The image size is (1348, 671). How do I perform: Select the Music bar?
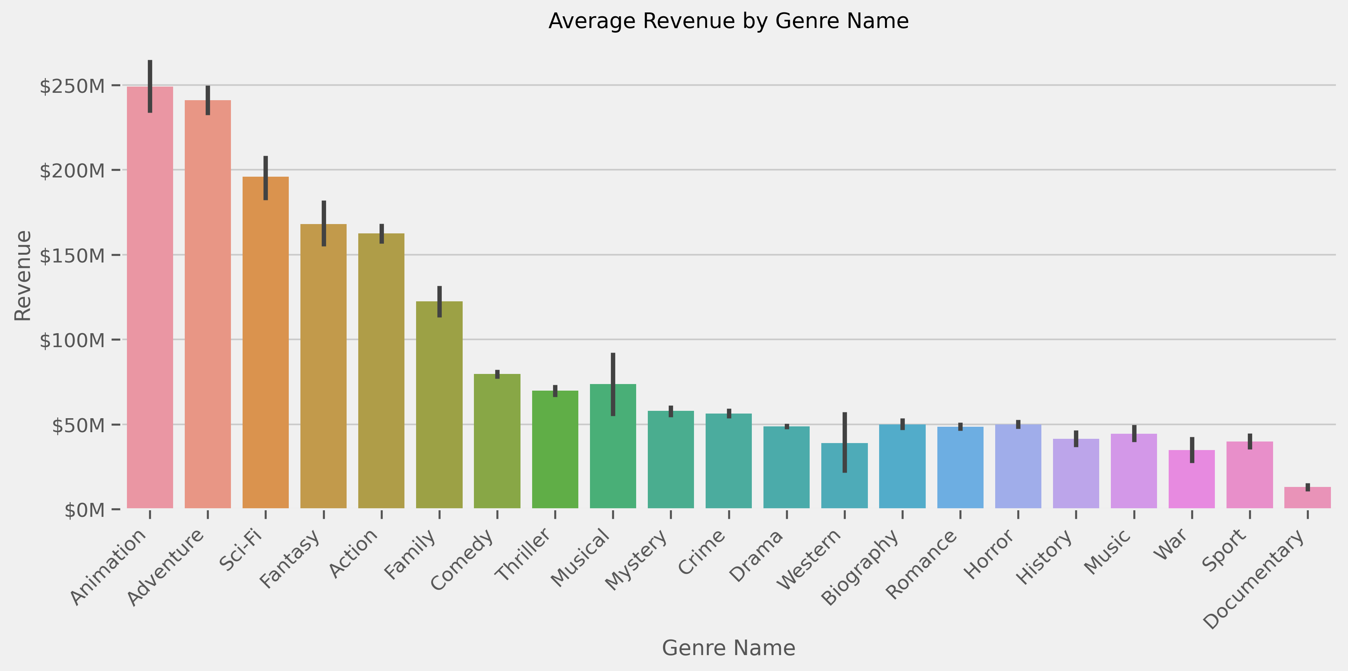click(1134, 471)
